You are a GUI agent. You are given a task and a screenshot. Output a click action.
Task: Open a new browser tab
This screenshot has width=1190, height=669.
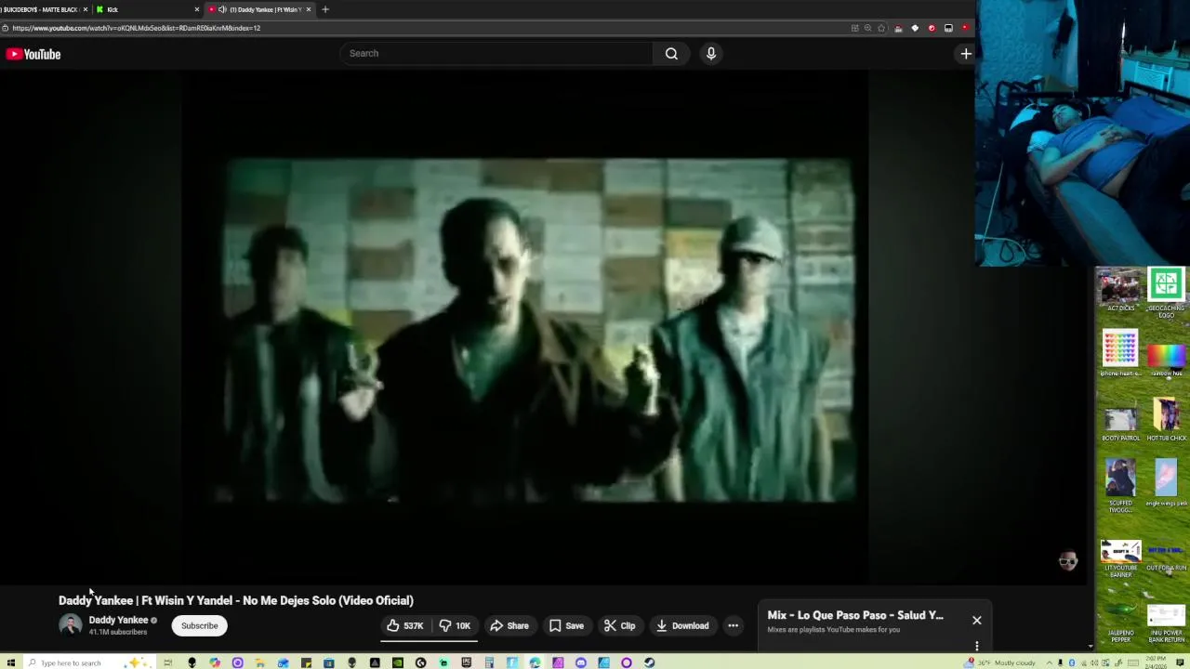(x=325, y=9)
